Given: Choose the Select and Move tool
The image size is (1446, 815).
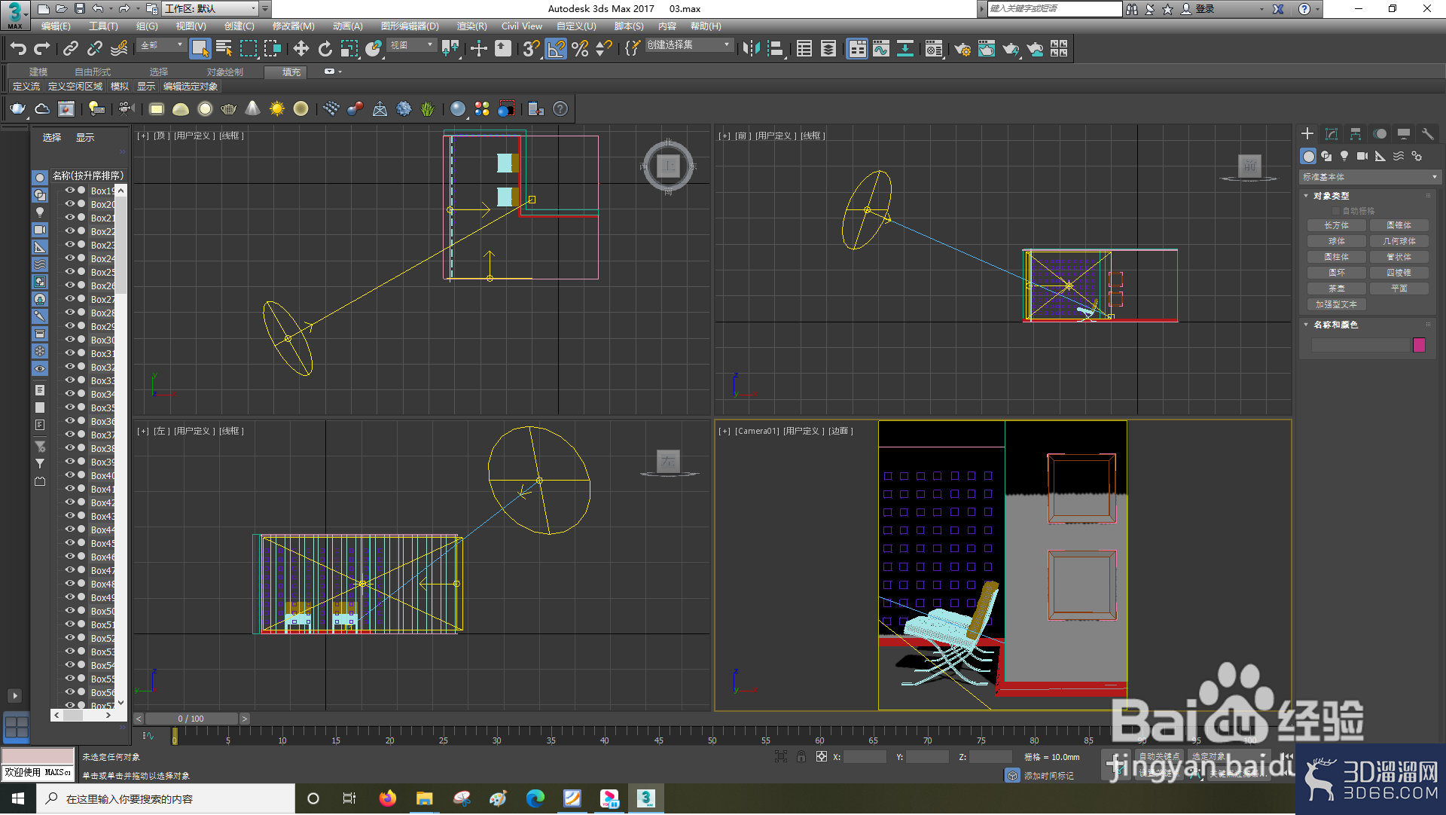Looking at the screenshot, I should click(301, 49).
